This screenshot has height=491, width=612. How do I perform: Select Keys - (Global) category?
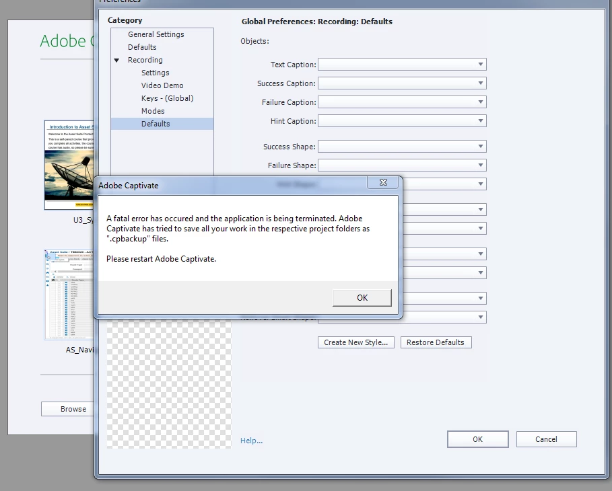(167, 98)
